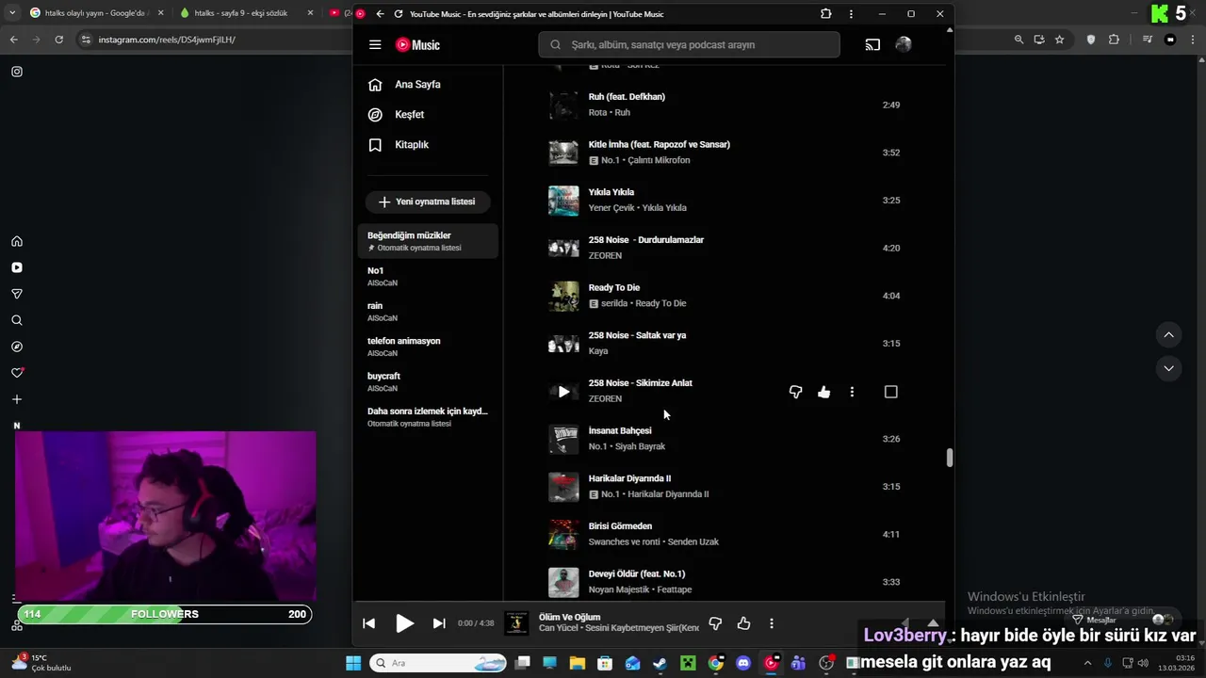Open the Cast to device icon
The width and height of the screenshot is (1206, 678).
[x=872, y=44]
